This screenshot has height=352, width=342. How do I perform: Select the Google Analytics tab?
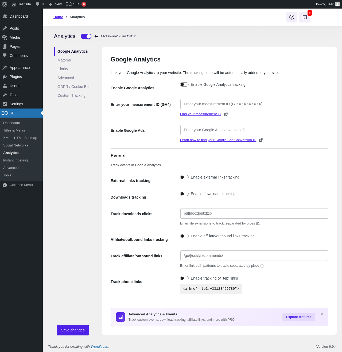tap(73, 51)
